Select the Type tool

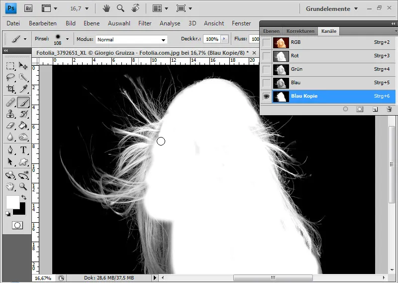point(23,150)
